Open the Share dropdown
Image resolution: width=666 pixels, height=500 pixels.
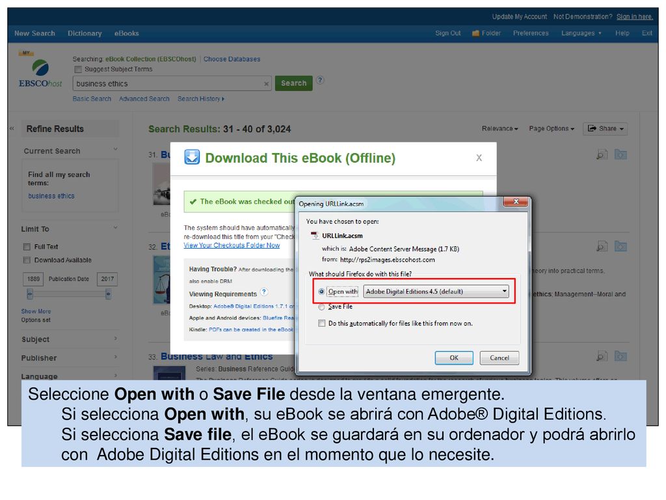point(605,128)
